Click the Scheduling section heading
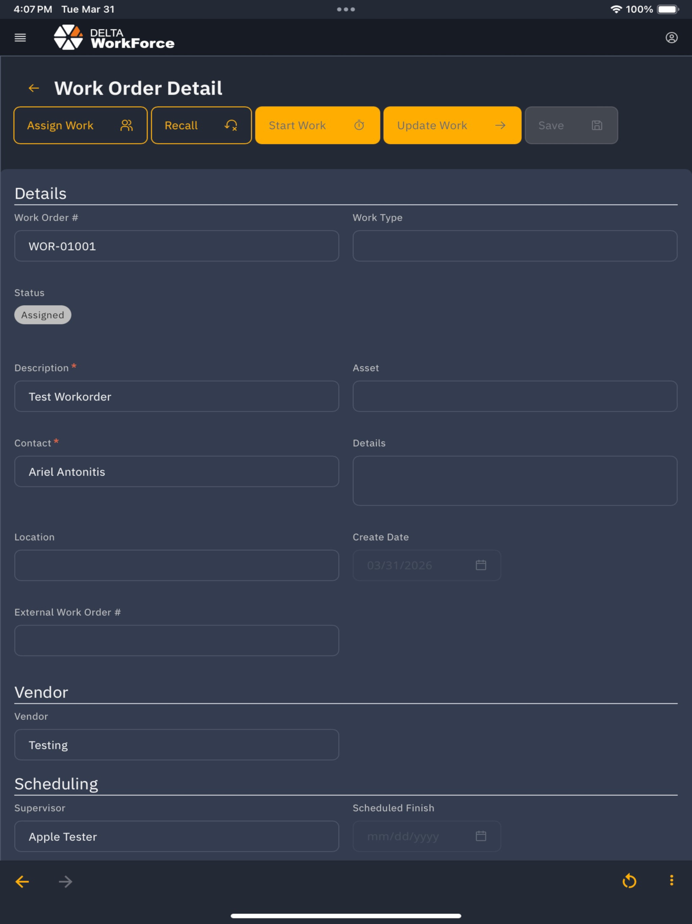The width and height of the screenshot is (692, 924). [56, 784]
